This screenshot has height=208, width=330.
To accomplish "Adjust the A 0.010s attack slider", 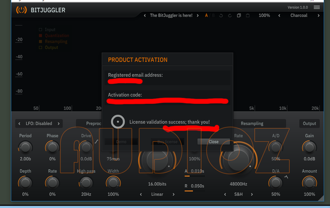I will pos(194,176).
